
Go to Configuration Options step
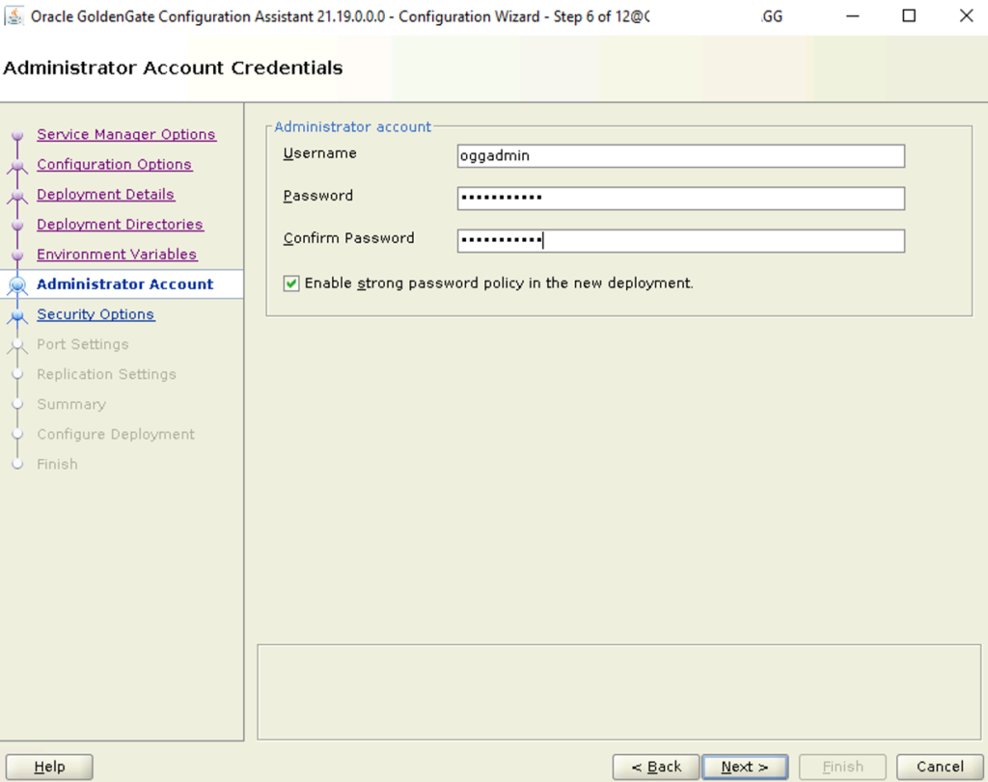click(114, 164)
